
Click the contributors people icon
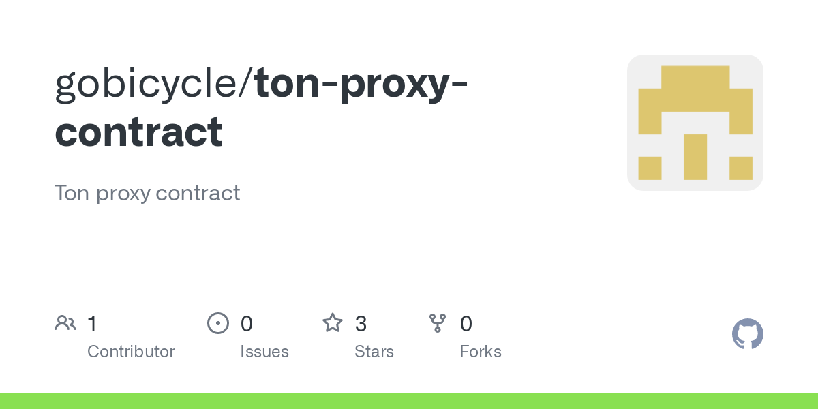[65, 322]
